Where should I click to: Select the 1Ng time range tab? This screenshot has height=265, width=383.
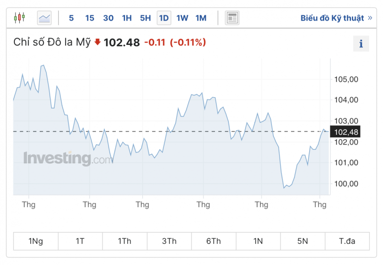click(36, 241)
